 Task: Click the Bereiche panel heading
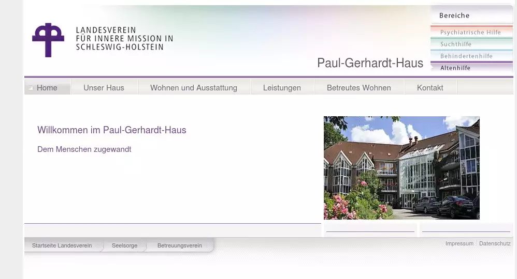click(x=454, y=16)
